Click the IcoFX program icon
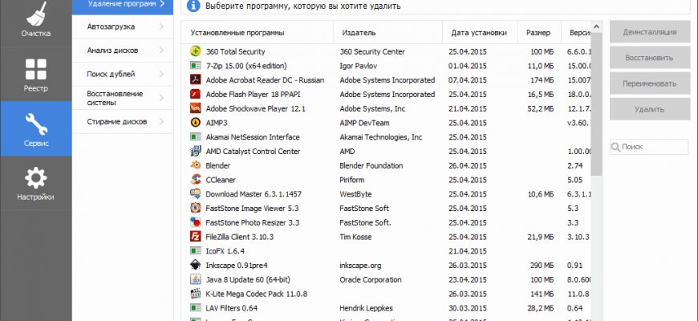Image resolution: width=698 pixels, height=321 pixels. (195, 251)
